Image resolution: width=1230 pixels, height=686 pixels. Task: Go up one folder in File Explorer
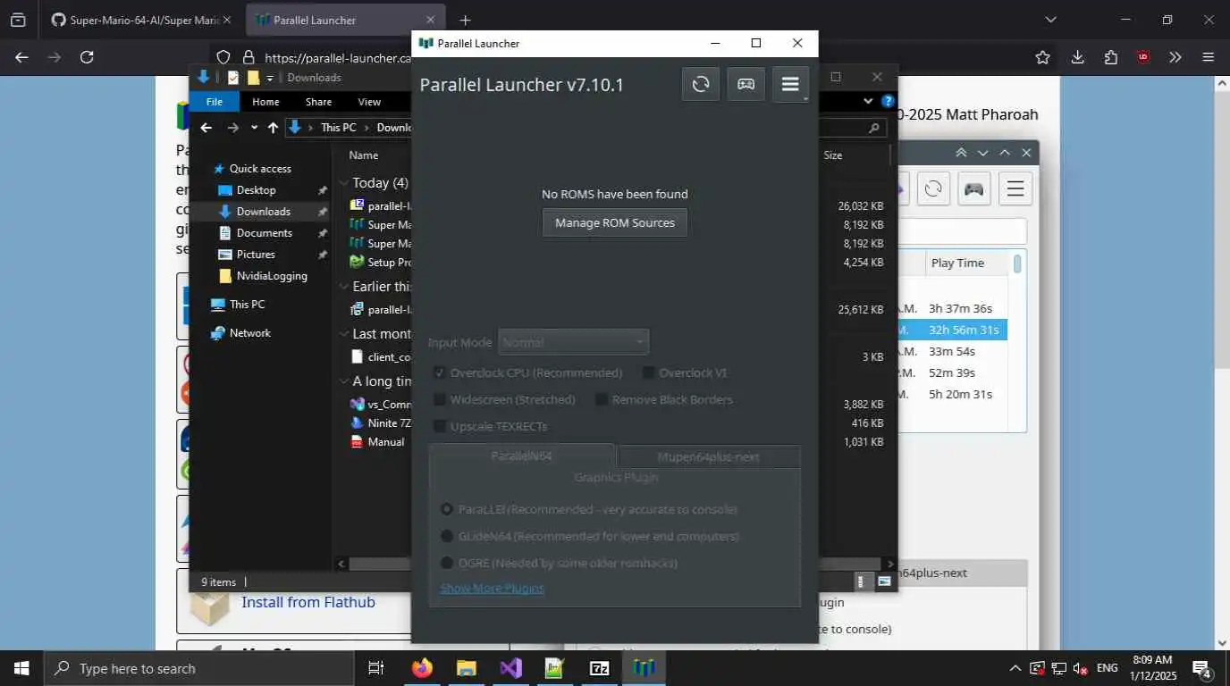[x=273, y=128]
